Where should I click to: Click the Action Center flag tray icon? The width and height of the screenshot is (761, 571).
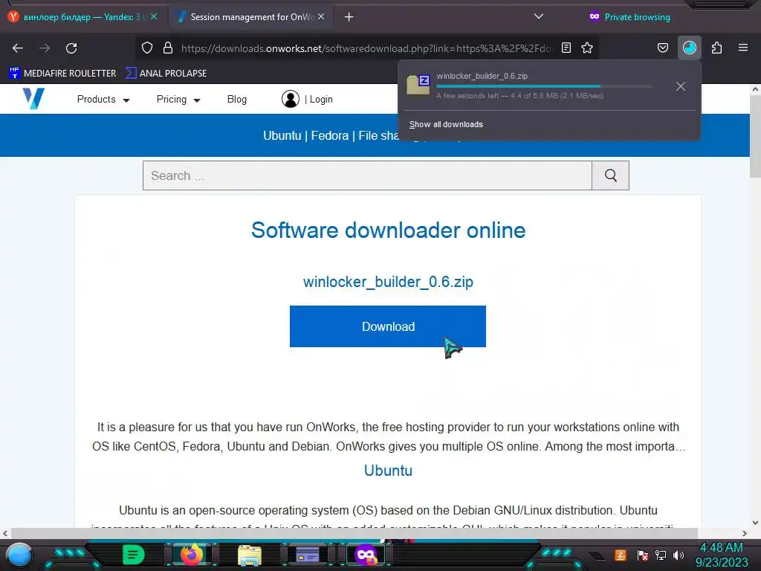643,555
